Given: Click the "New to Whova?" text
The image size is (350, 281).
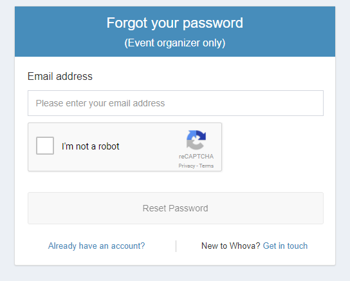Looking at the screenshot, I should [231, 246].
